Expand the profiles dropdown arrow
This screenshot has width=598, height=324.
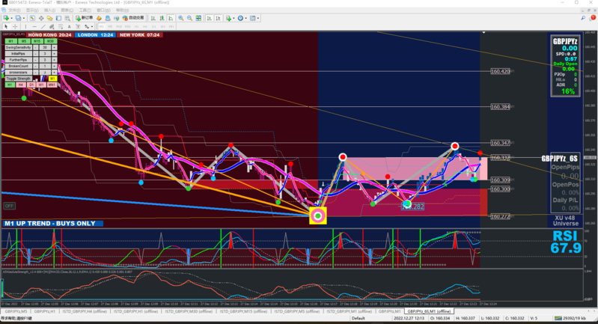(24, 18)
